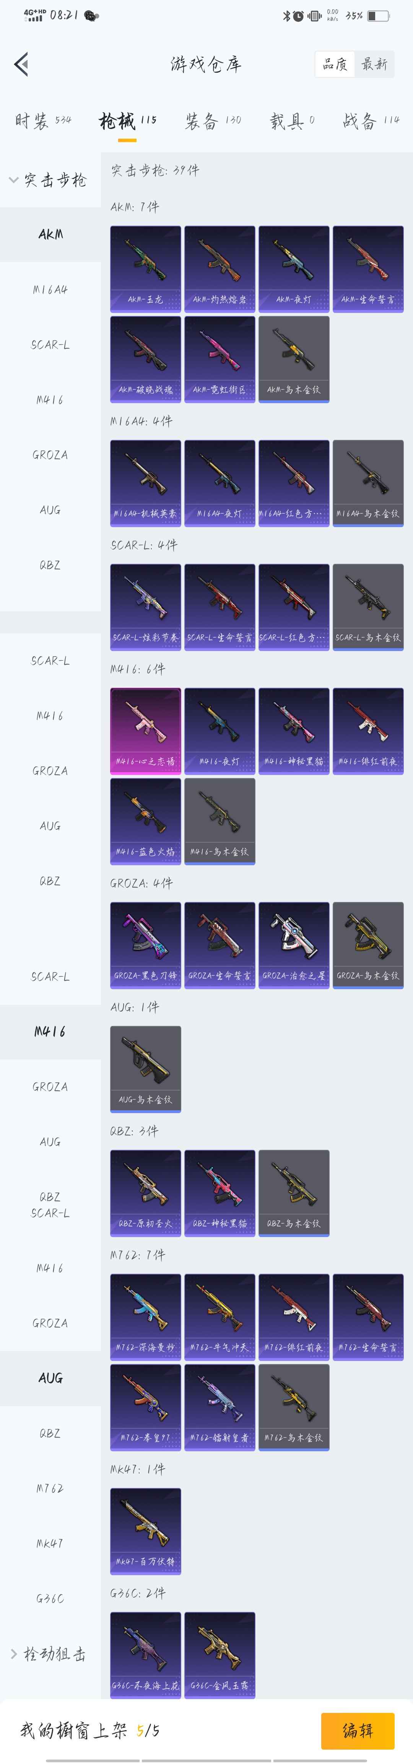
Task: Select M16A4 in the sidebar
Action: (50, 290)
